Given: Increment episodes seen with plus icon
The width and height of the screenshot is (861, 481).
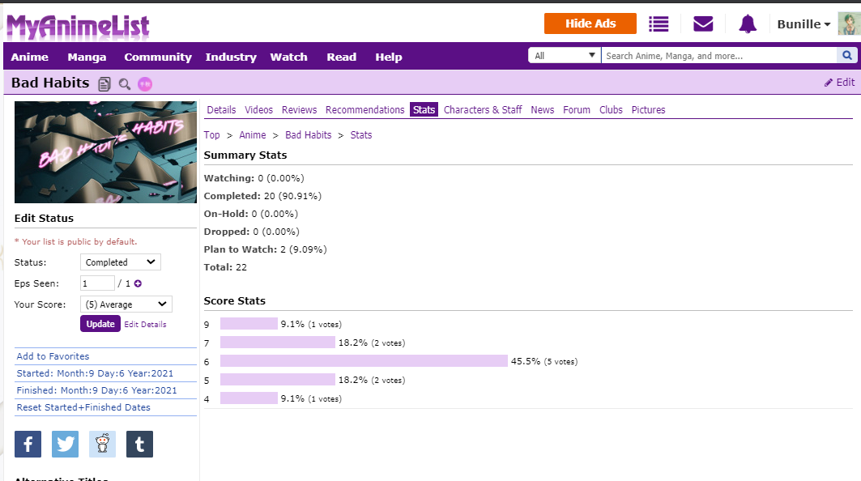Looking at the screenshot, I should tap(138, 283).
